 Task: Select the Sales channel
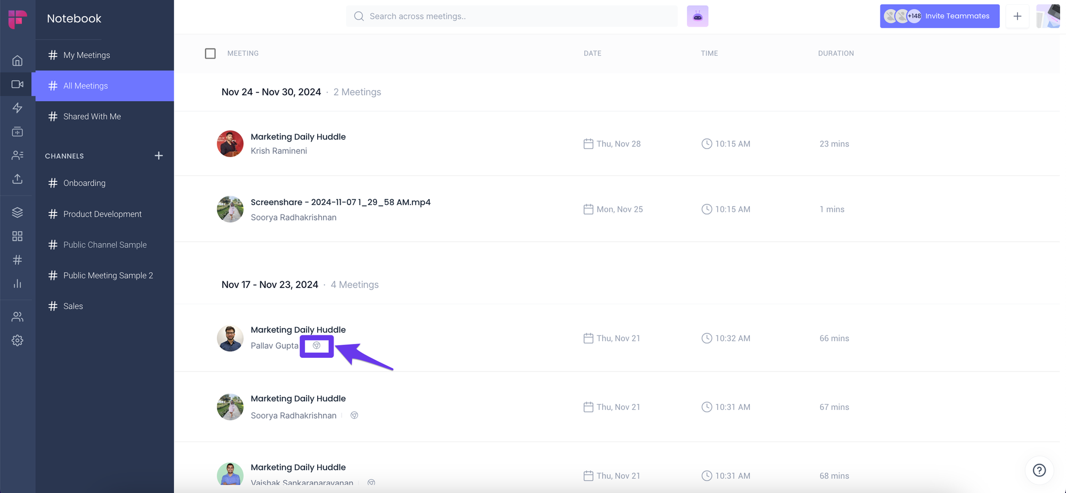(x=72, y=306)
